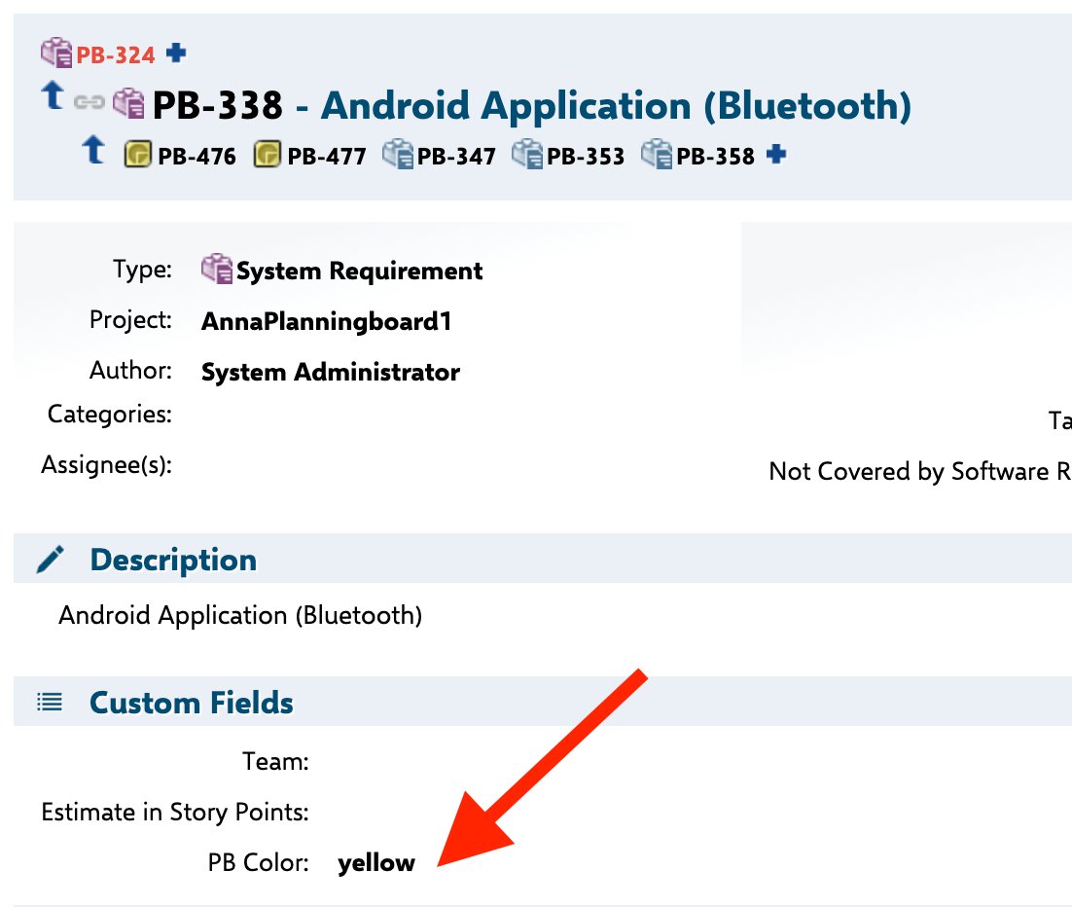Open linked item PB-347

456,156
